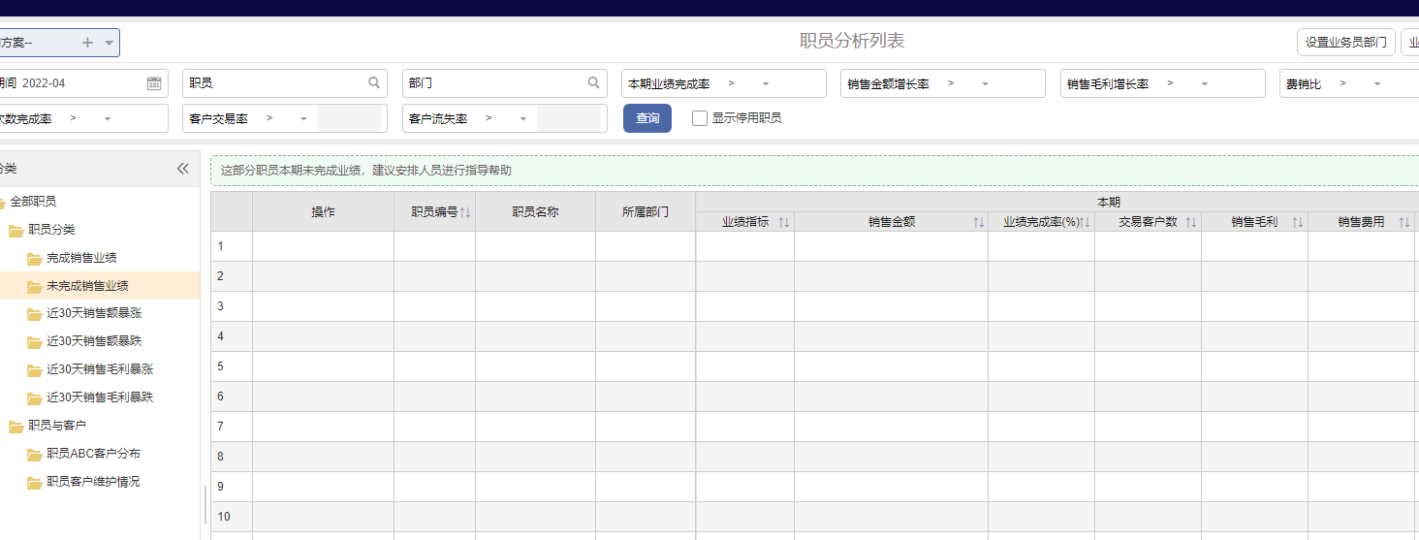1419x540 pixels.
Task: Click the 操作 column header
Action: 323,211
